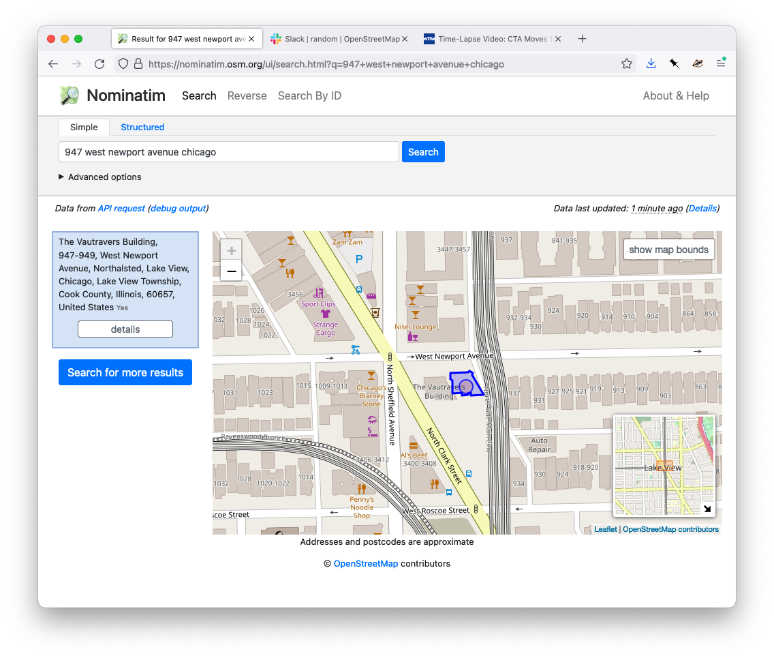Open Search By ID page

(x=309, y=96)
